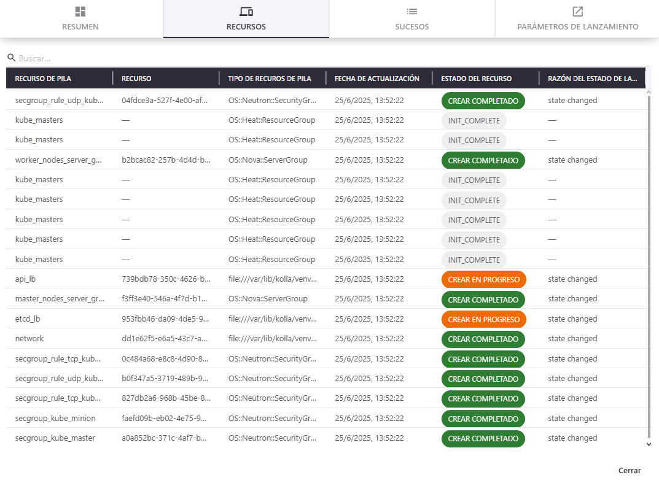Open the Resumen tab

(x=80, y=20)
